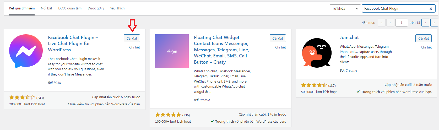Open the Yêu Thích tab
The height and width of the screenshot is (130, 439).
click(x=117, y=8)
